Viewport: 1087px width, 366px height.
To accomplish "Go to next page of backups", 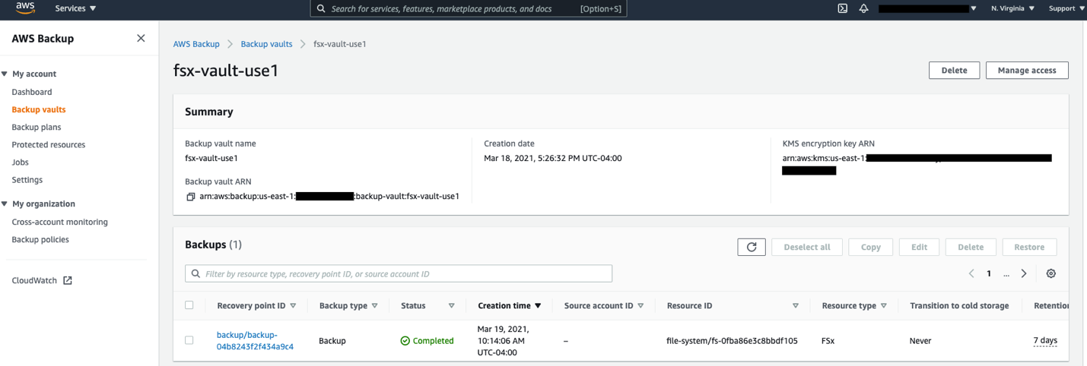I will 1024,273.
